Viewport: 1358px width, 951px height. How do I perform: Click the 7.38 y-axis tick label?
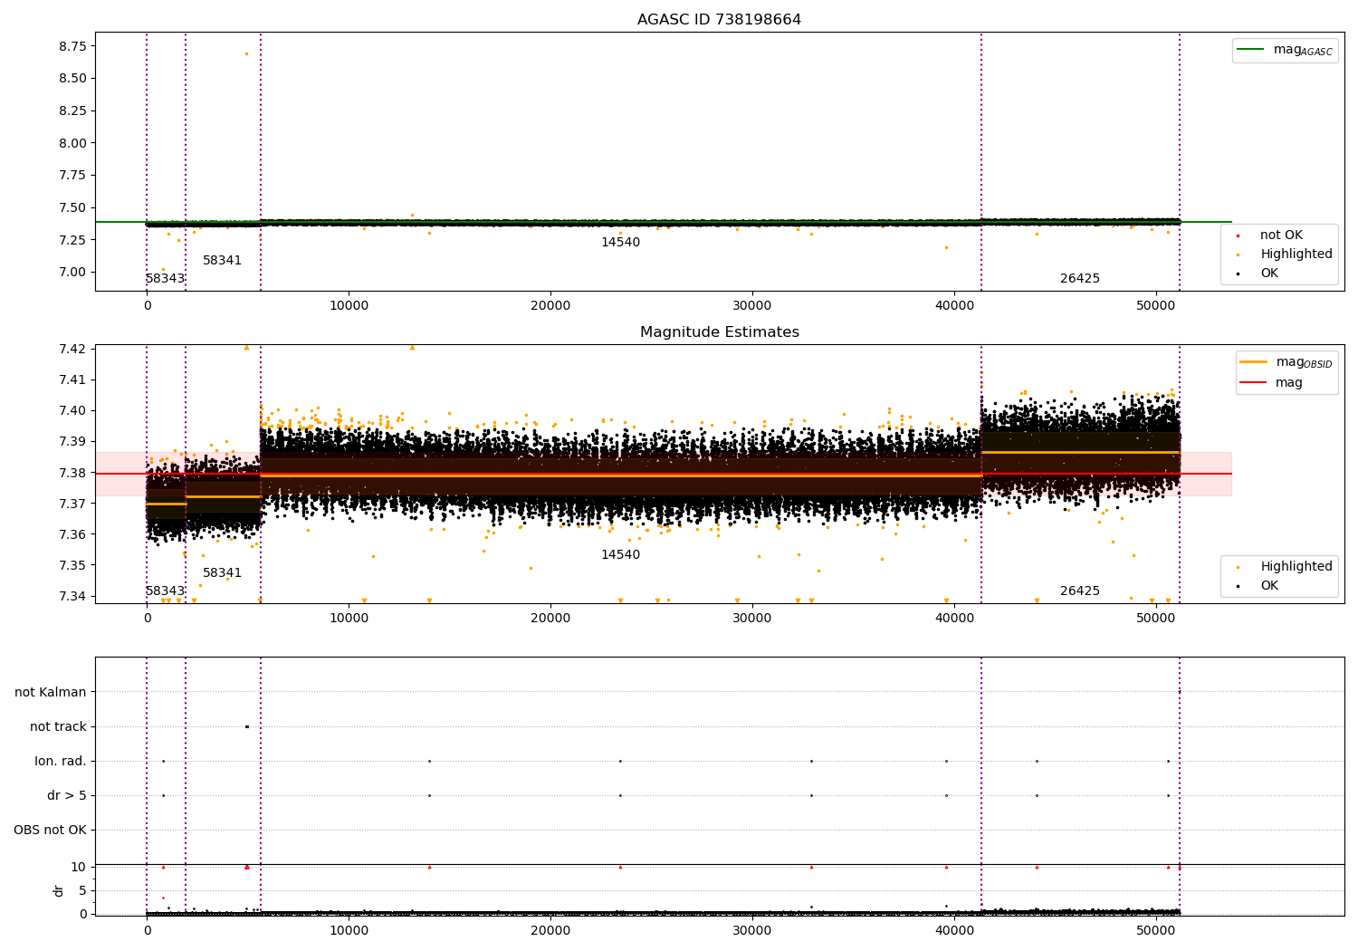[72, 473]
